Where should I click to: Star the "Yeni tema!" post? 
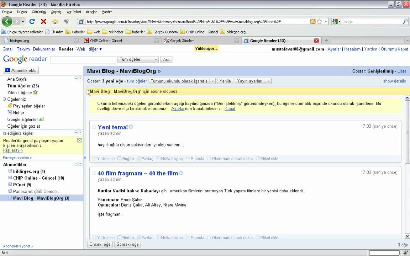click(x=94, y=127)
